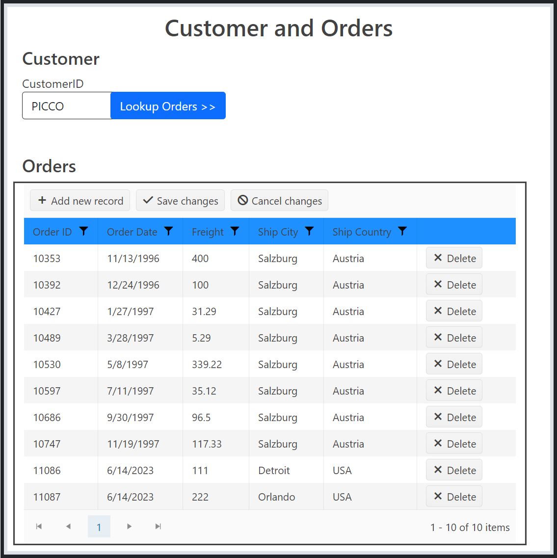Open the Order Date column filter

pos(168,231)
